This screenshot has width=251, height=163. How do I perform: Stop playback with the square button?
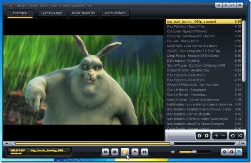[115, 152]
